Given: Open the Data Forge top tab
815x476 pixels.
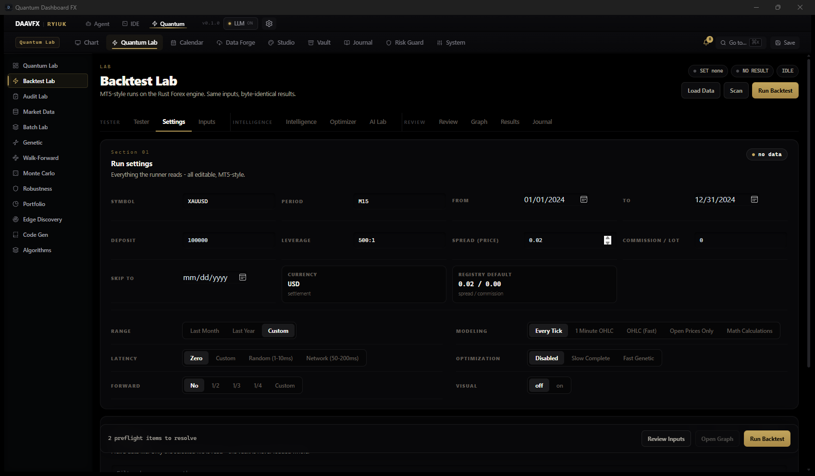Looking at the screenshot, I should [236, 43].
